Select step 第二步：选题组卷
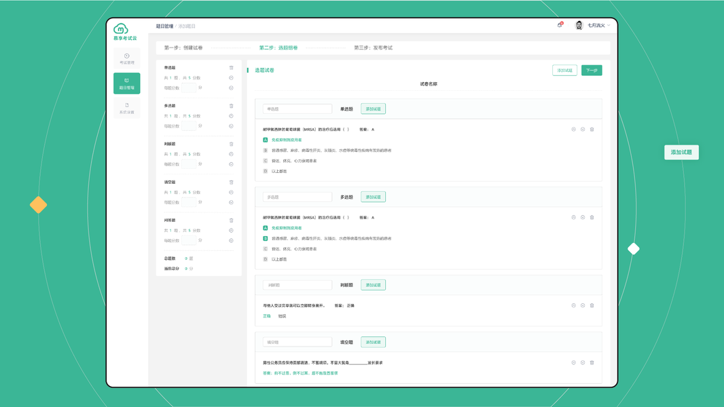Viewport: 724px width, 407px height. [278, 48]
